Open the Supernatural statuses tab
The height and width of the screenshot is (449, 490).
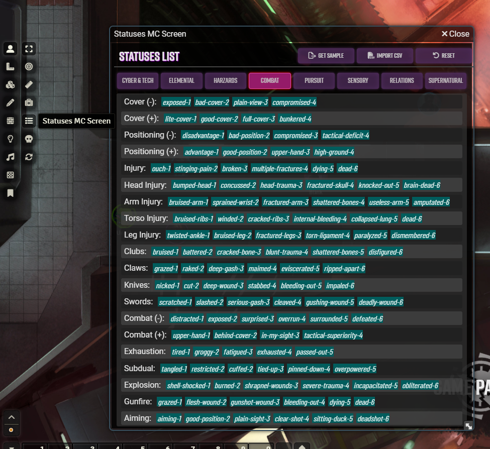point(445,81)
